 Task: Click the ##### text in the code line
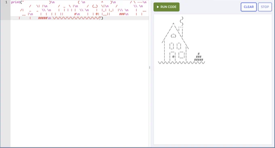(x=42, y=18)
